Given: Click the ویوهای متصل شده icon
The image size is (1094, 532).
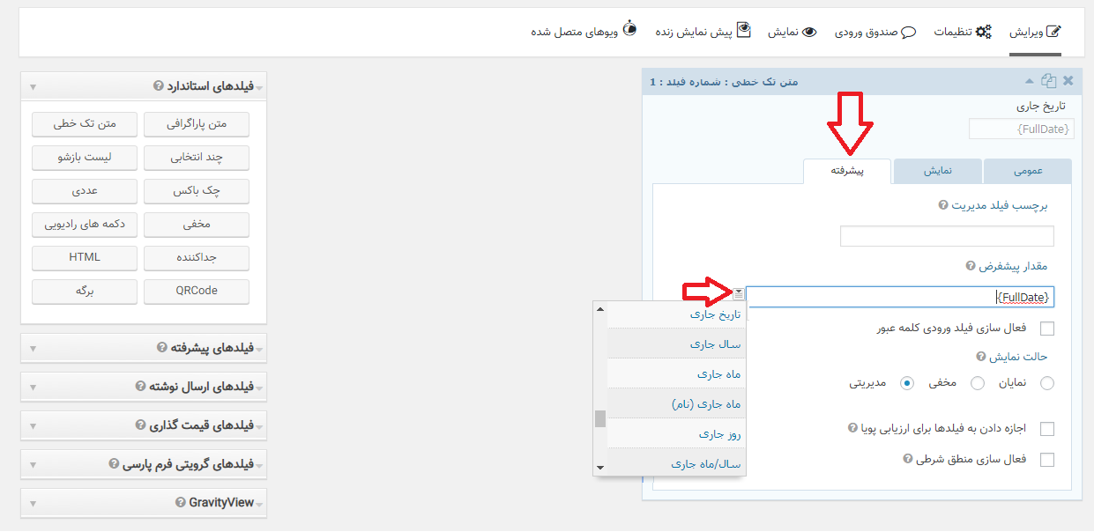Looking at the screenshot, I should (629, 26).
